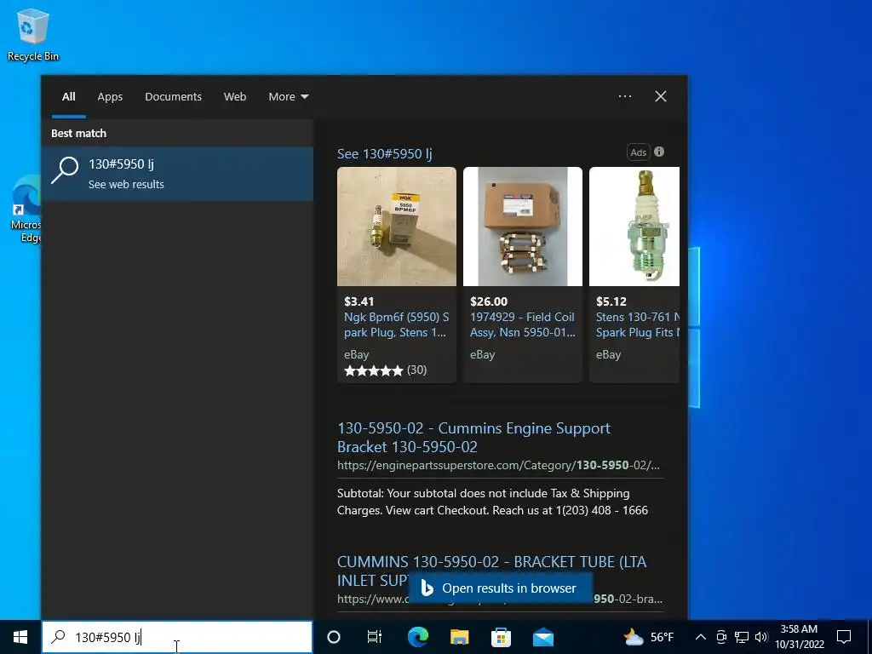Click 'Open results in browser' button
Viewport: 872px width, 654px height.
coord(501,588)
